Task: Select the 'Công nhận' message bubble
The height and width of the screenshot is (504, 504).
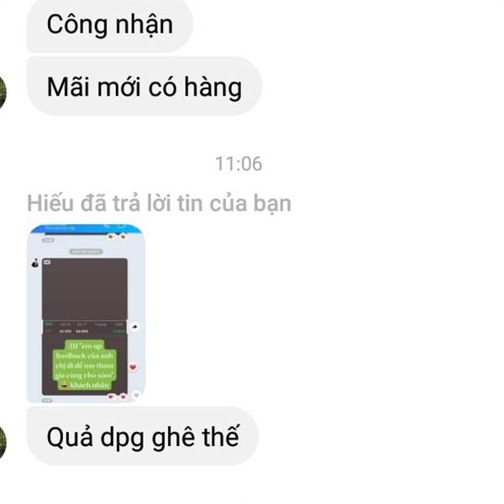Action: [109, 25]
